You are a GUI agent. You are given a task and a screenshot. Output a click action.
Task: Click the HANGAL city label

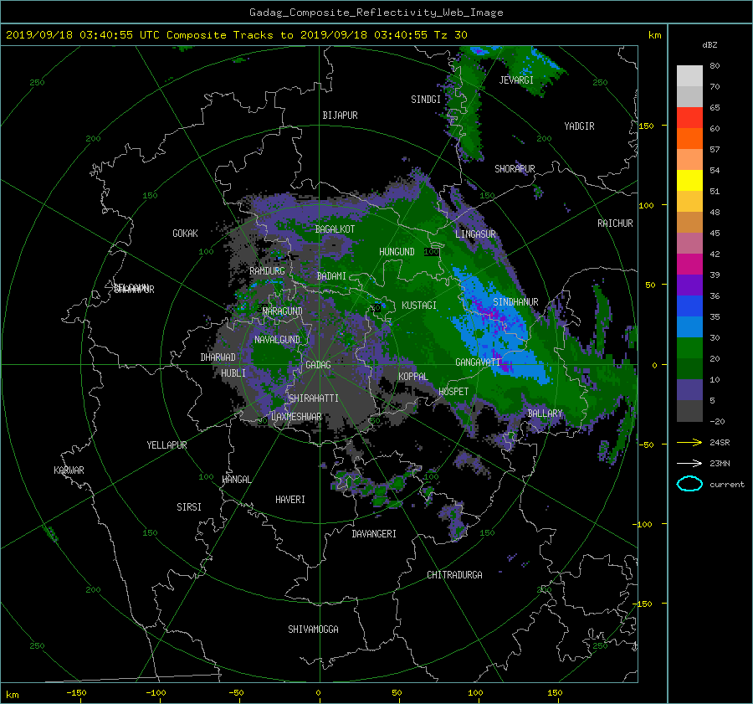(x=236, y=480)
